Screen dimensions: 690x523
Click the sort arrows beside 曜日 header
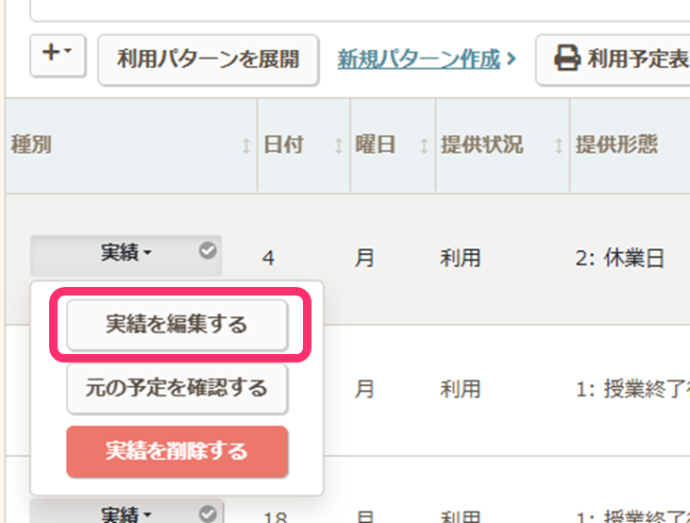click(424, 146)
